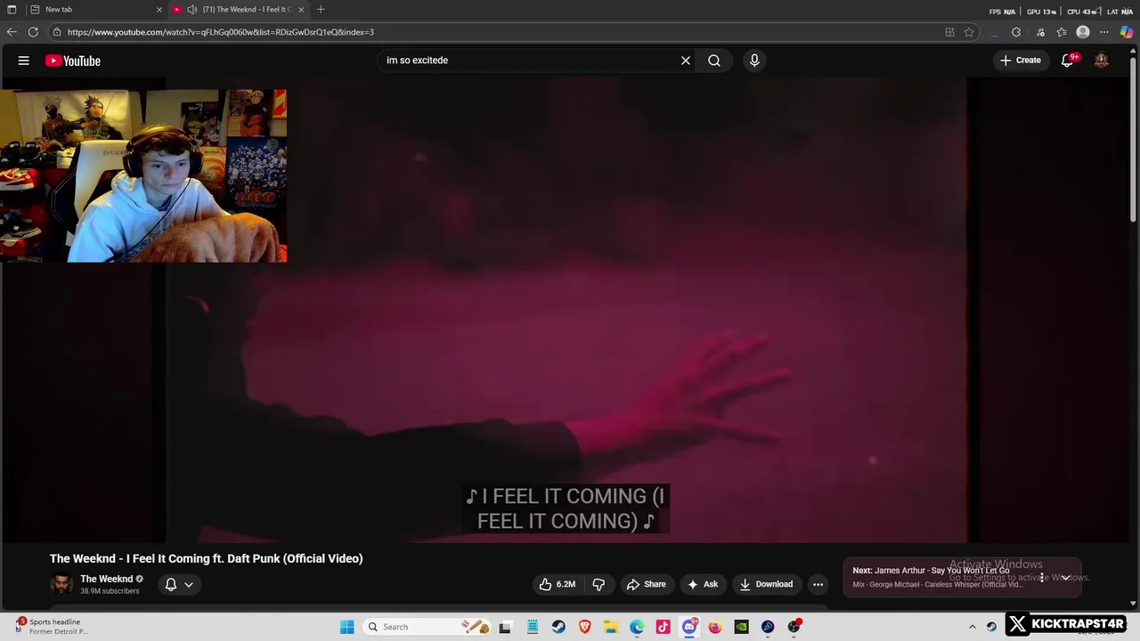Screen dimensions: 1140x641
Task: Open the video title text
Action: point(206,558)
